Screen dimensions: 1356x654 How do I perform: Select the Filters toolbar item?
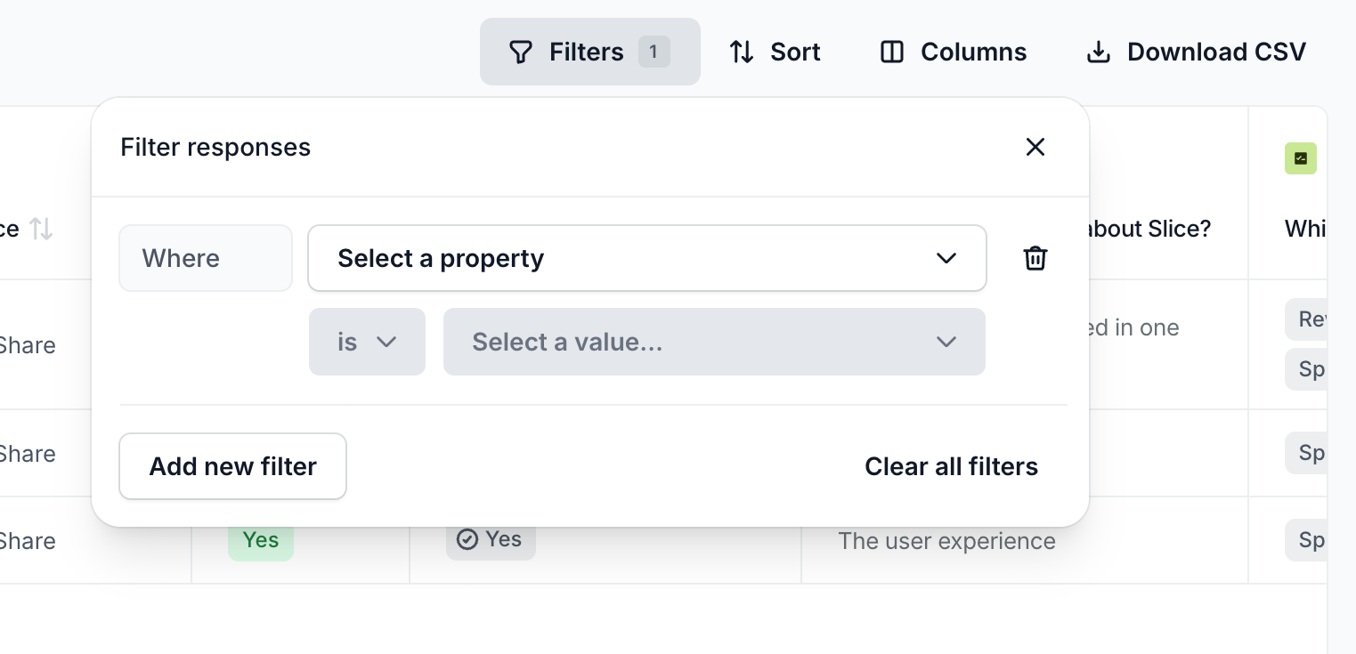[589, 52]
